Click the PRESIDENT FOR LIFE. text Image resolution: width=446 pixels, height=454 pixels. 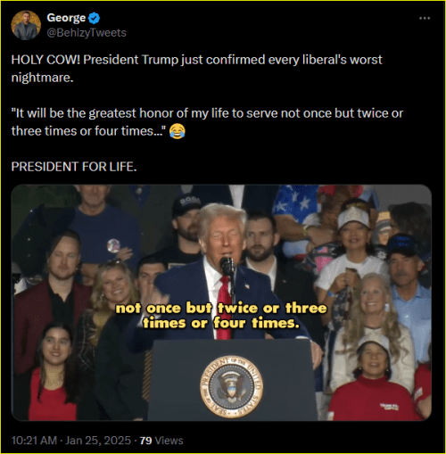(74, 167)
